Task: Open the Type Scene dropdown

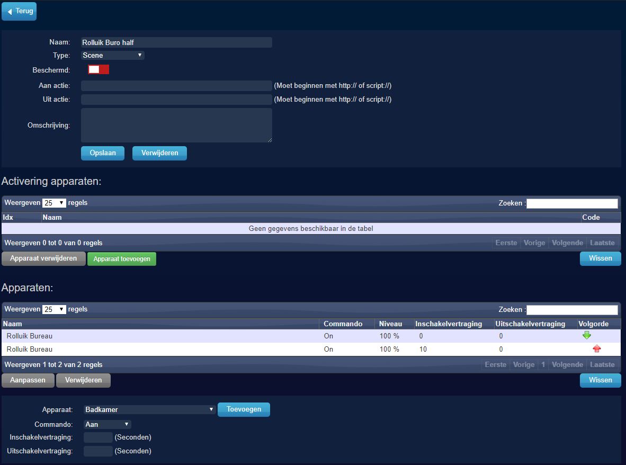Action: (113, 55)
